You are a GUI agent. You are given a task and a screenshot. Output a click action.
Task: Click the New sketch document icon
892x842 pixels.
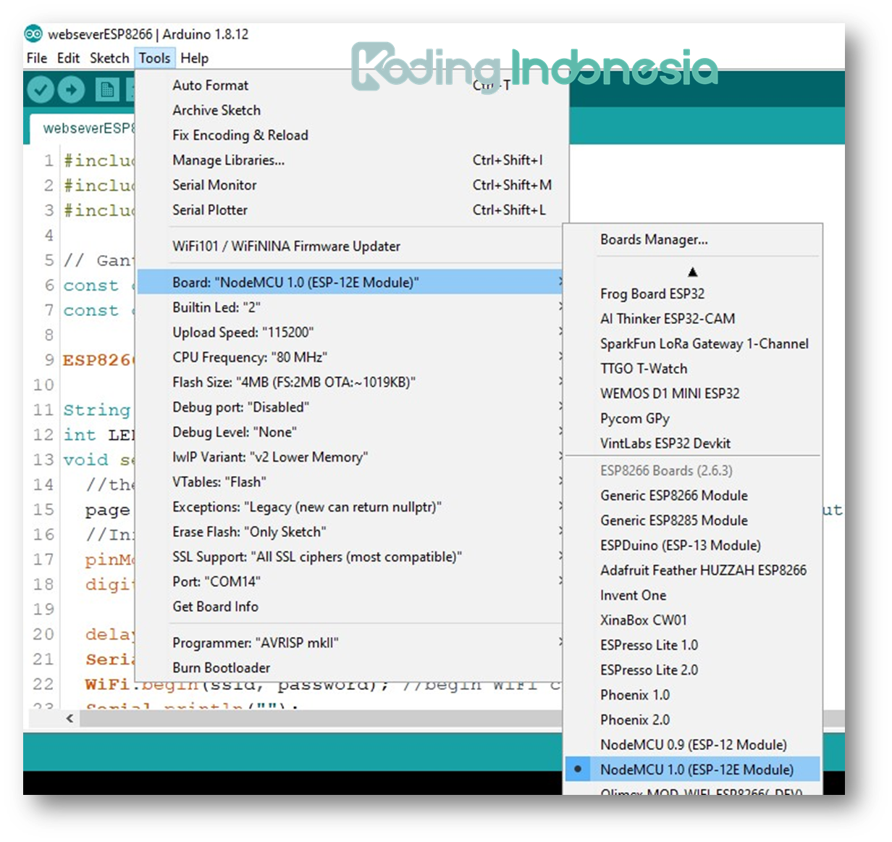[107, 90]
